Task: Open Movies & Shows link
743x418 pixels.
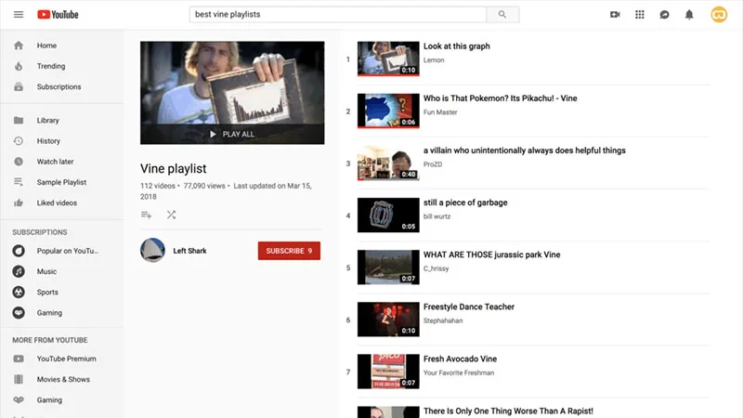Action: (63, 379)
